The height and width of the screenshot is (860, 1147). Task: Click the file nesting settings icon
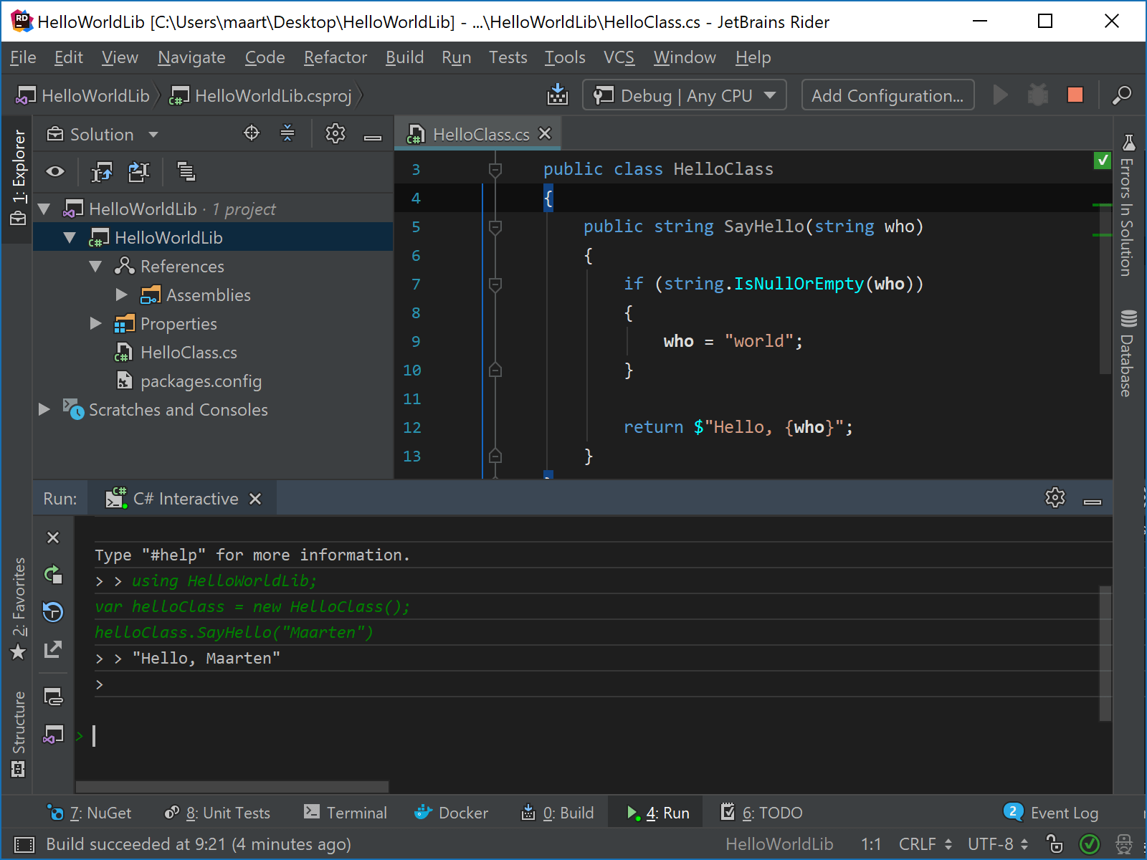(x=186, y=171)
